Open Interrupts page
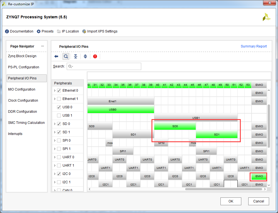This screenshot has width=278, height=213. point(15,134)
